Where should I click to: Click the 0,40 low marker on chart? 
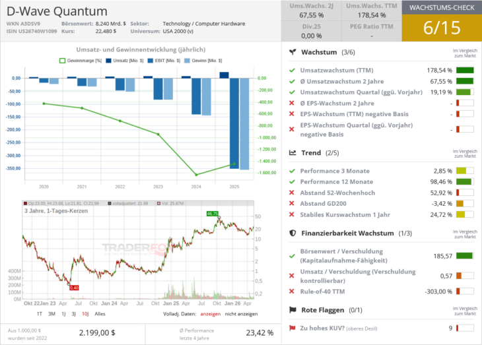click(x=74, y=288)
